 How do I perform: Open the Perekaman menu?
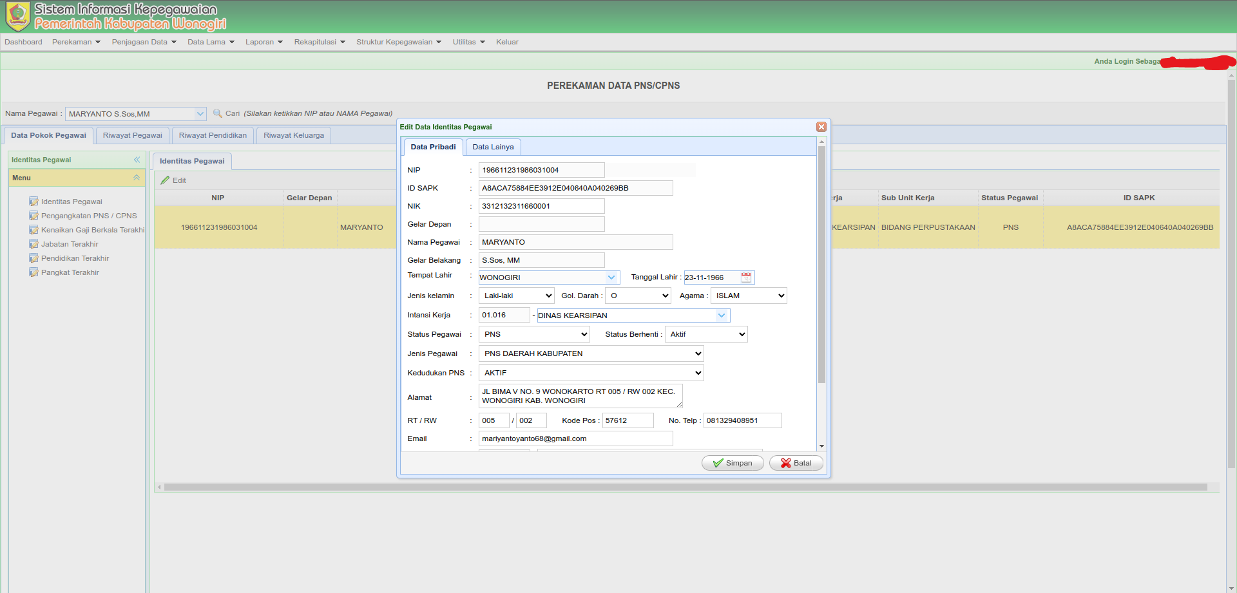[x=76, y=42]
